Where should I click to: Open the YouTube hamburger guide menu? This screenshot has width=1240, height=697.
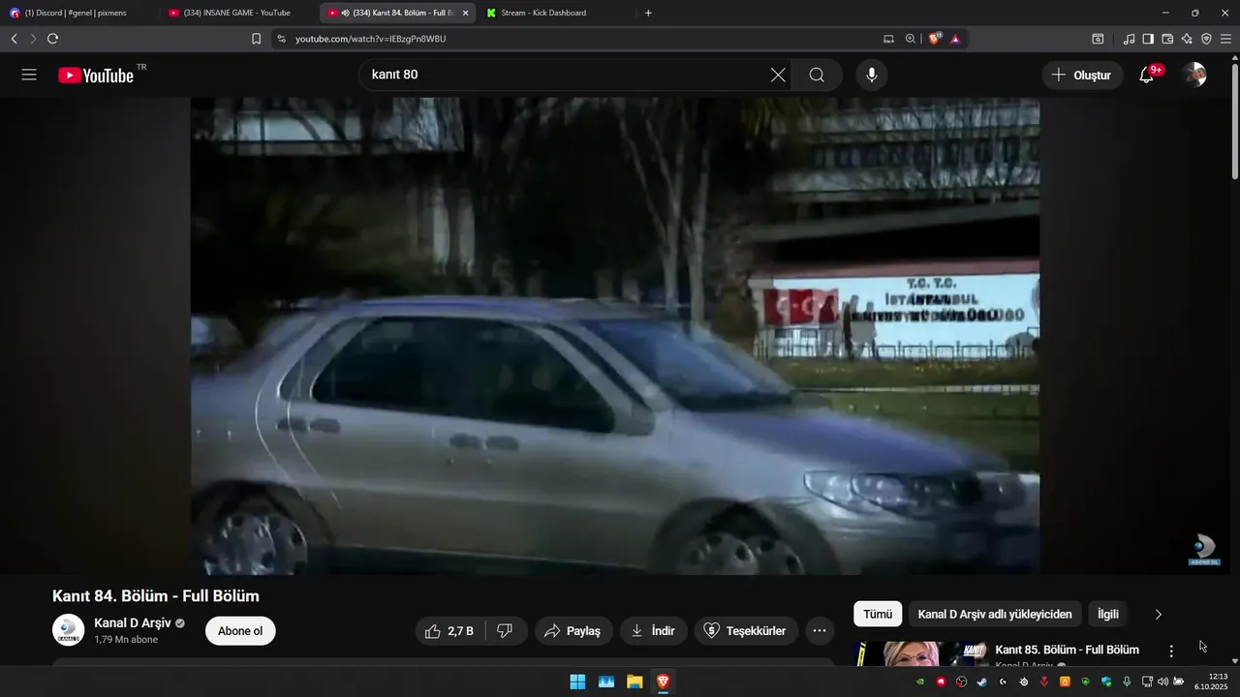[29, 76]
